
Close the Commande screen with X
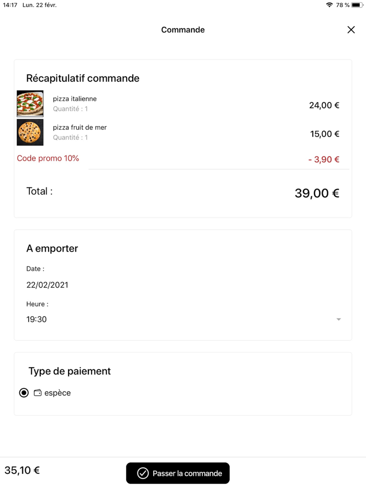click(351, 30)
